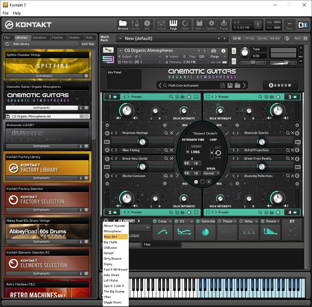
Task: Click the camera snapshot icon in header
Action: click(213, 51)
